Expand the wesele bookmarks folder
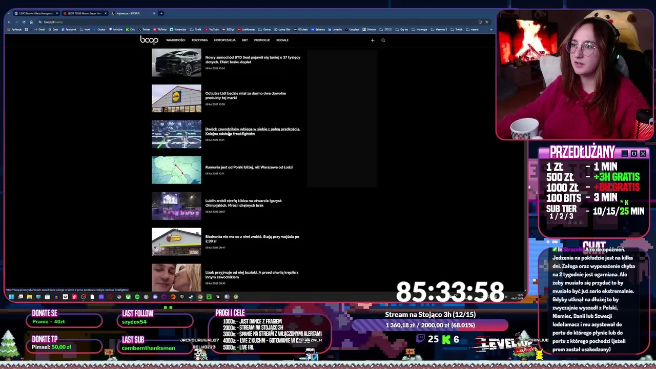The height and width of the screenshot is (369, 656). pyautogui.click(x=472, y=29)
